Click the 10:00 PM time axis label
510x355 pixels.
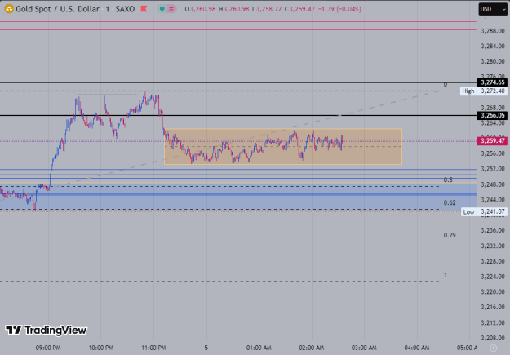click(101, 348)
